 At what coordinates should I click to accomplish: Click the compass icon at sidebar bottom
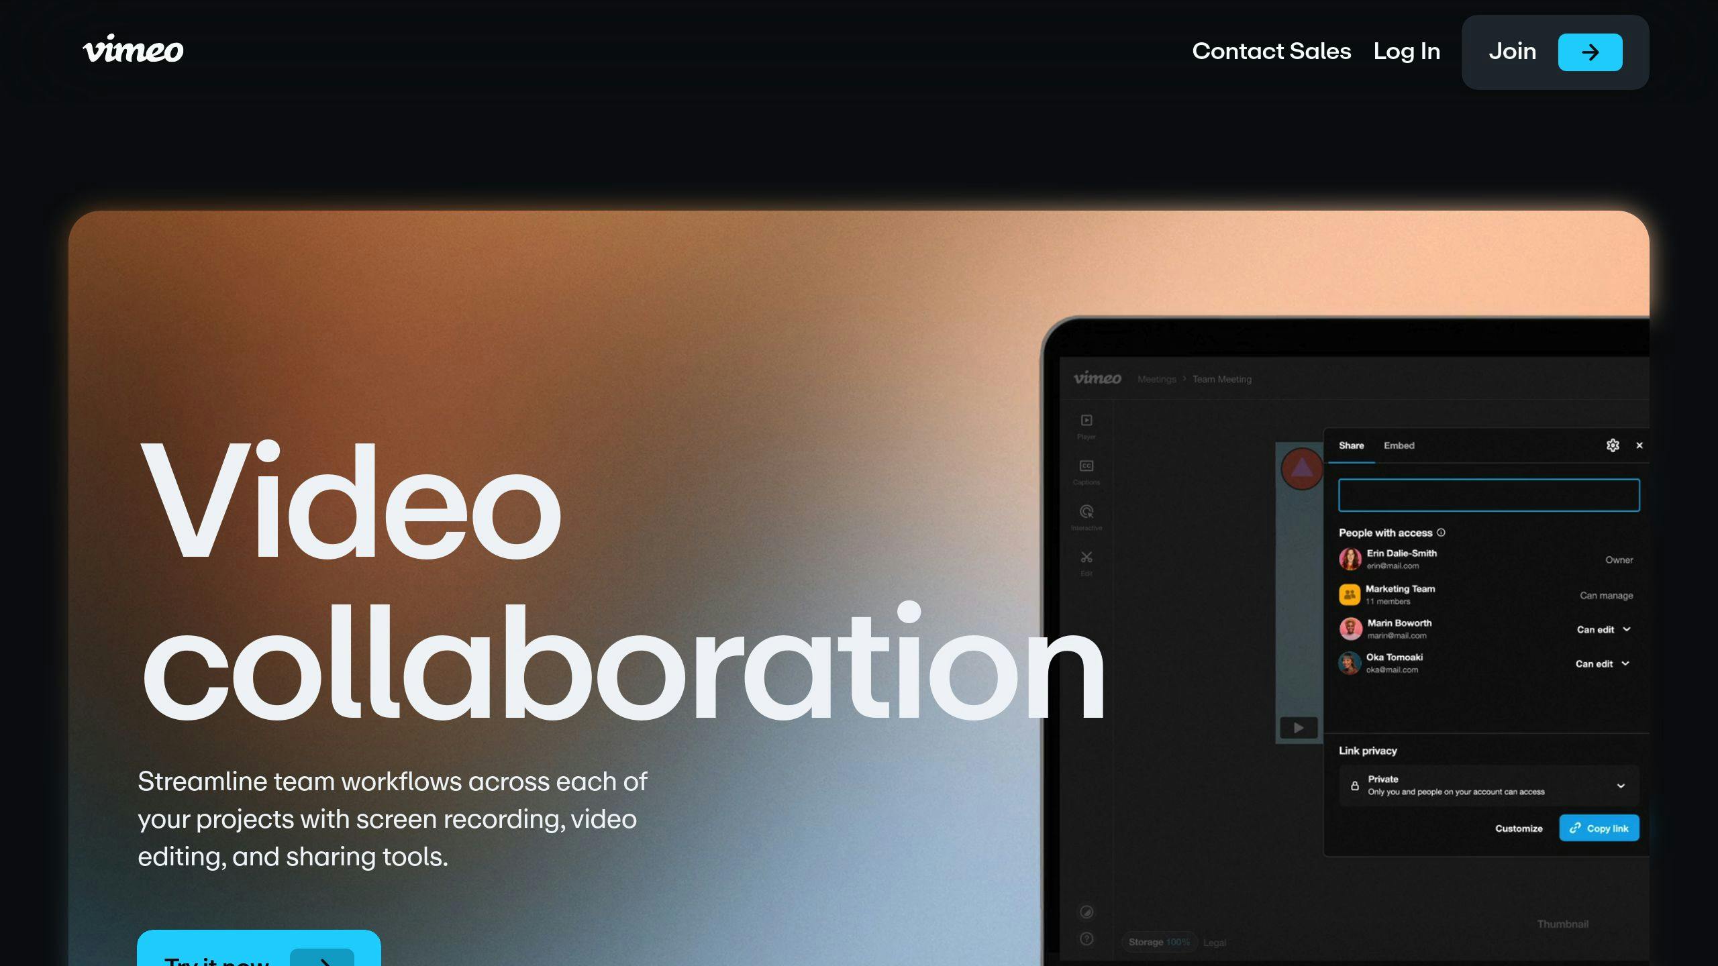pos(1087,912)
